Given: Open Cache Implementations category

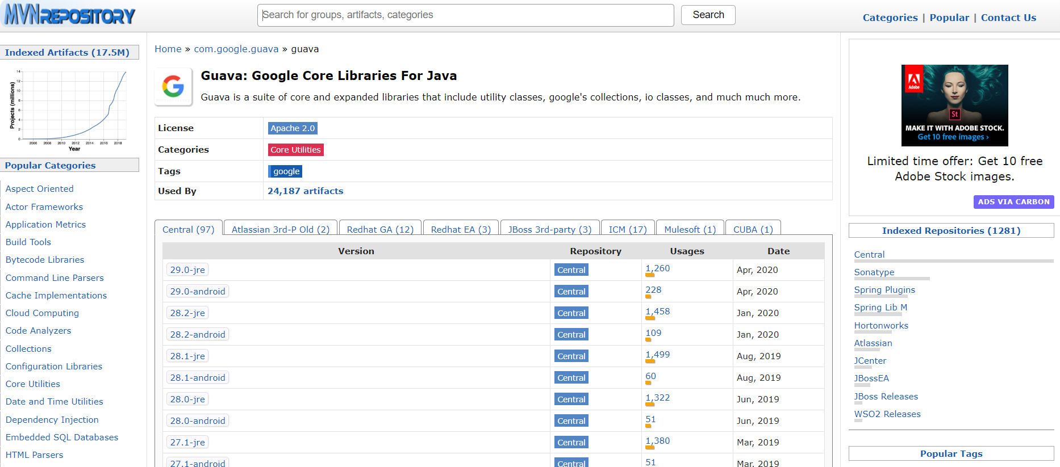Looking at the screenshot, I should point(56,296).
